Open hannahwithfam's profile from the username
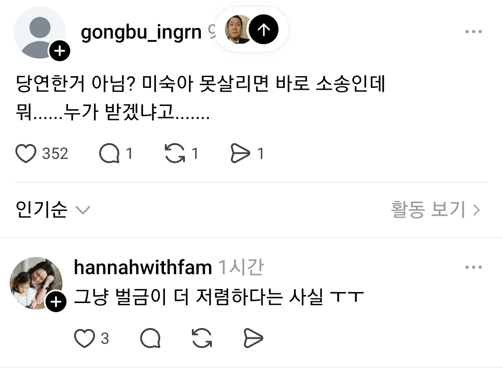 (x=143, y=268)
